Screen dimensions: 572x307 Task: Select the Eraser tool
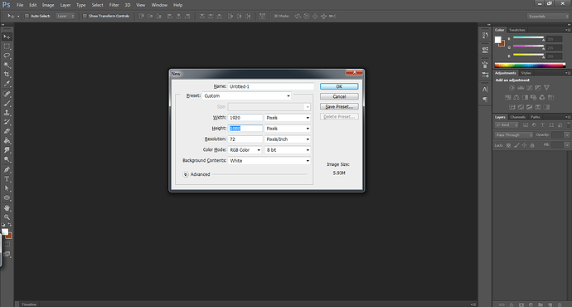[7, 131]
